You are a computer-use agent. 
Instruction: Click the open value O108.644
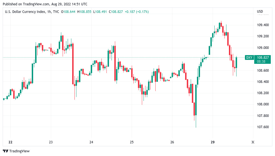tap(68, 12)
